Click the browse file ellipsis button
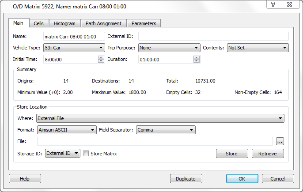Screen dimensions: 303x192 [279, 141]
